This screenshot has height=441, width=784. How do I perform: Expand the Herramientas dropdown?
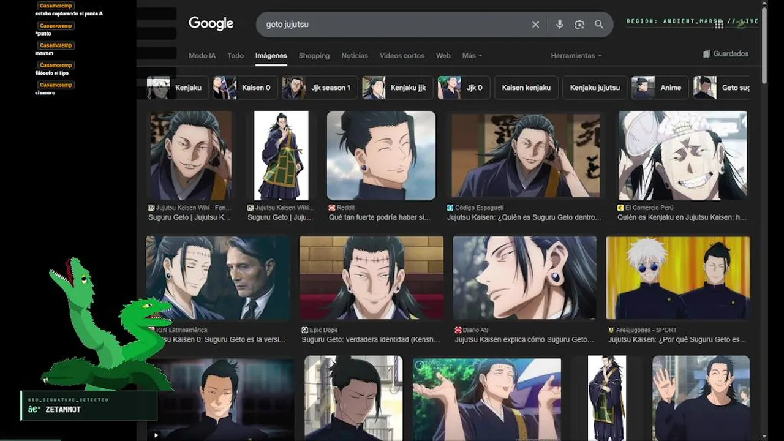(x=576, y=56)
